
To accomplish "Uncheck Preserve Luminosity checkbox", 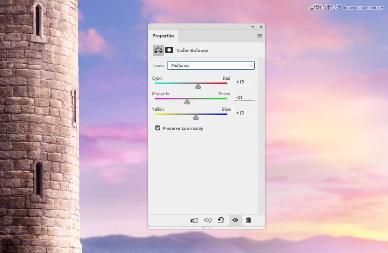I will point(157,128).
